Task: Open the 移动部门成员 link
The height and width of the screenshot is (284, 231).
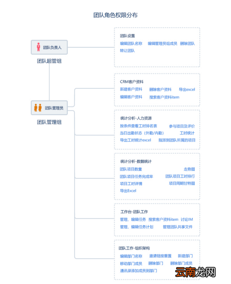Action: (131, 263)
